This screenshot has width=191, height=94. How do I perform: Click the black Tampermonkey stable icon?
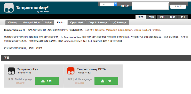coord(11,71)
